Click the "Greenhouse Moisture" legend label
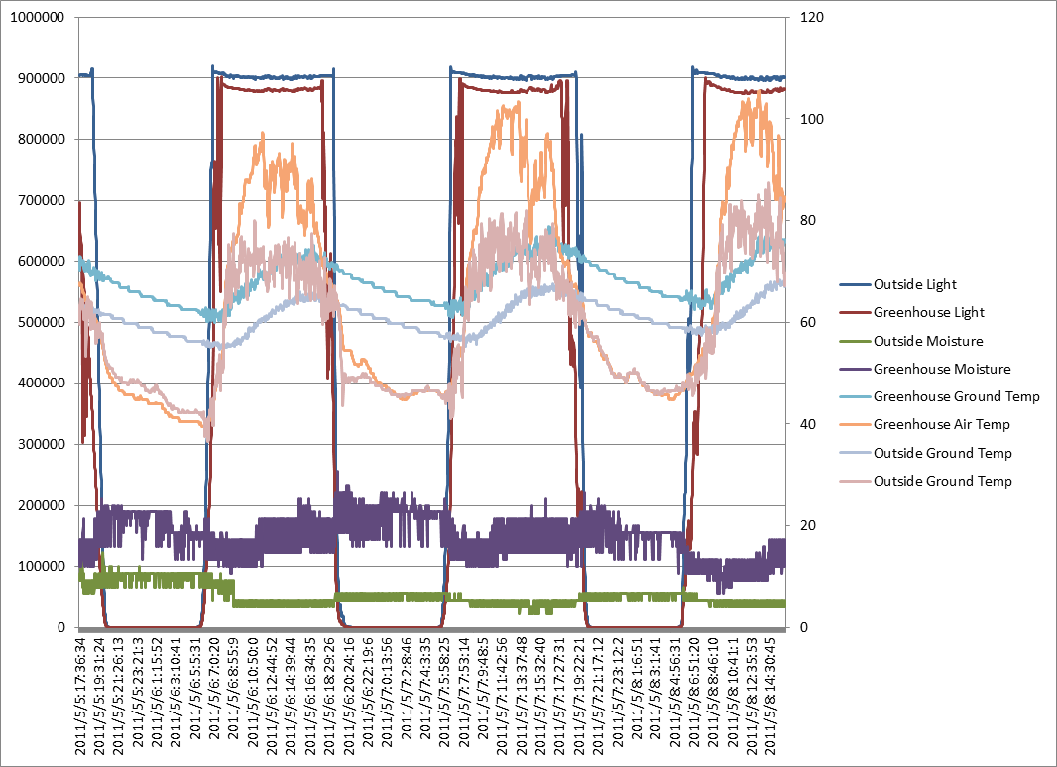The width and height of the screenshot is (1057, 767). coord(942,369)
